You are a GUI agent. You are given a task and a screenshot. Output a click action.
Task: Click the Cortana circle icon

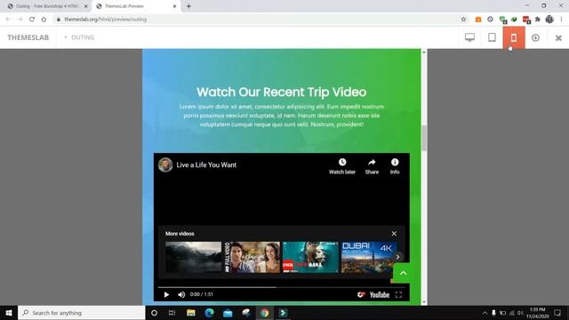click(154, 313)
